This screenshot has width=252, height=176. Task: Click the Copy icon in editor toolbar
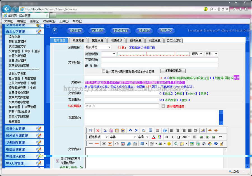point(111,130)
